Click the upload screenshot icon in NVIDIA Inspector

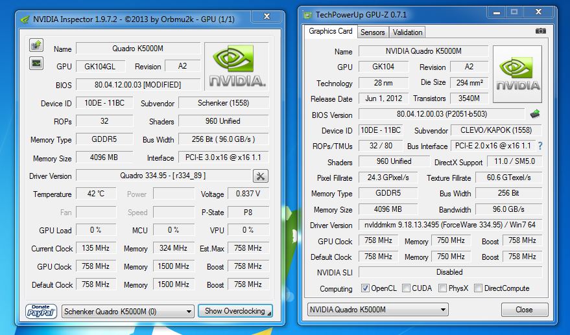coord(36,45)
